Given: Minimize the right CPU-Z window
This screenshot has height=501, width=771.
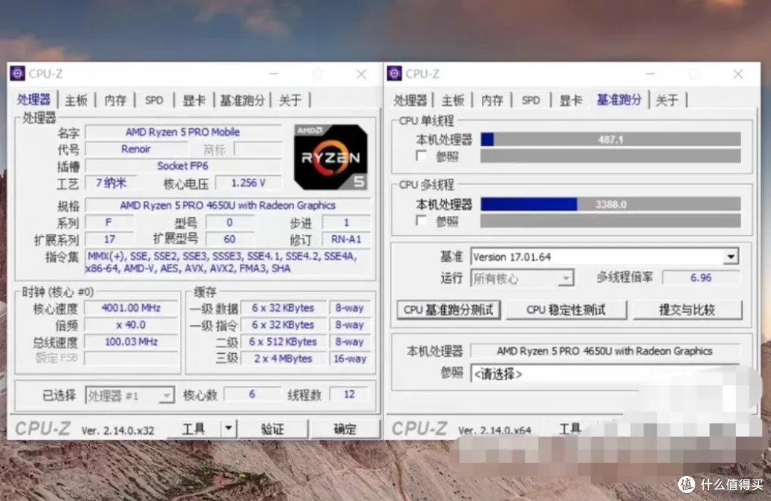Looking at the screenshot, I should 650,74.
